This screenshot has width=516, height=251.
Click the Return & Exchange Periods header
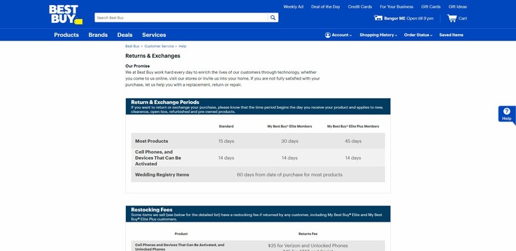(x=165, y=102)
